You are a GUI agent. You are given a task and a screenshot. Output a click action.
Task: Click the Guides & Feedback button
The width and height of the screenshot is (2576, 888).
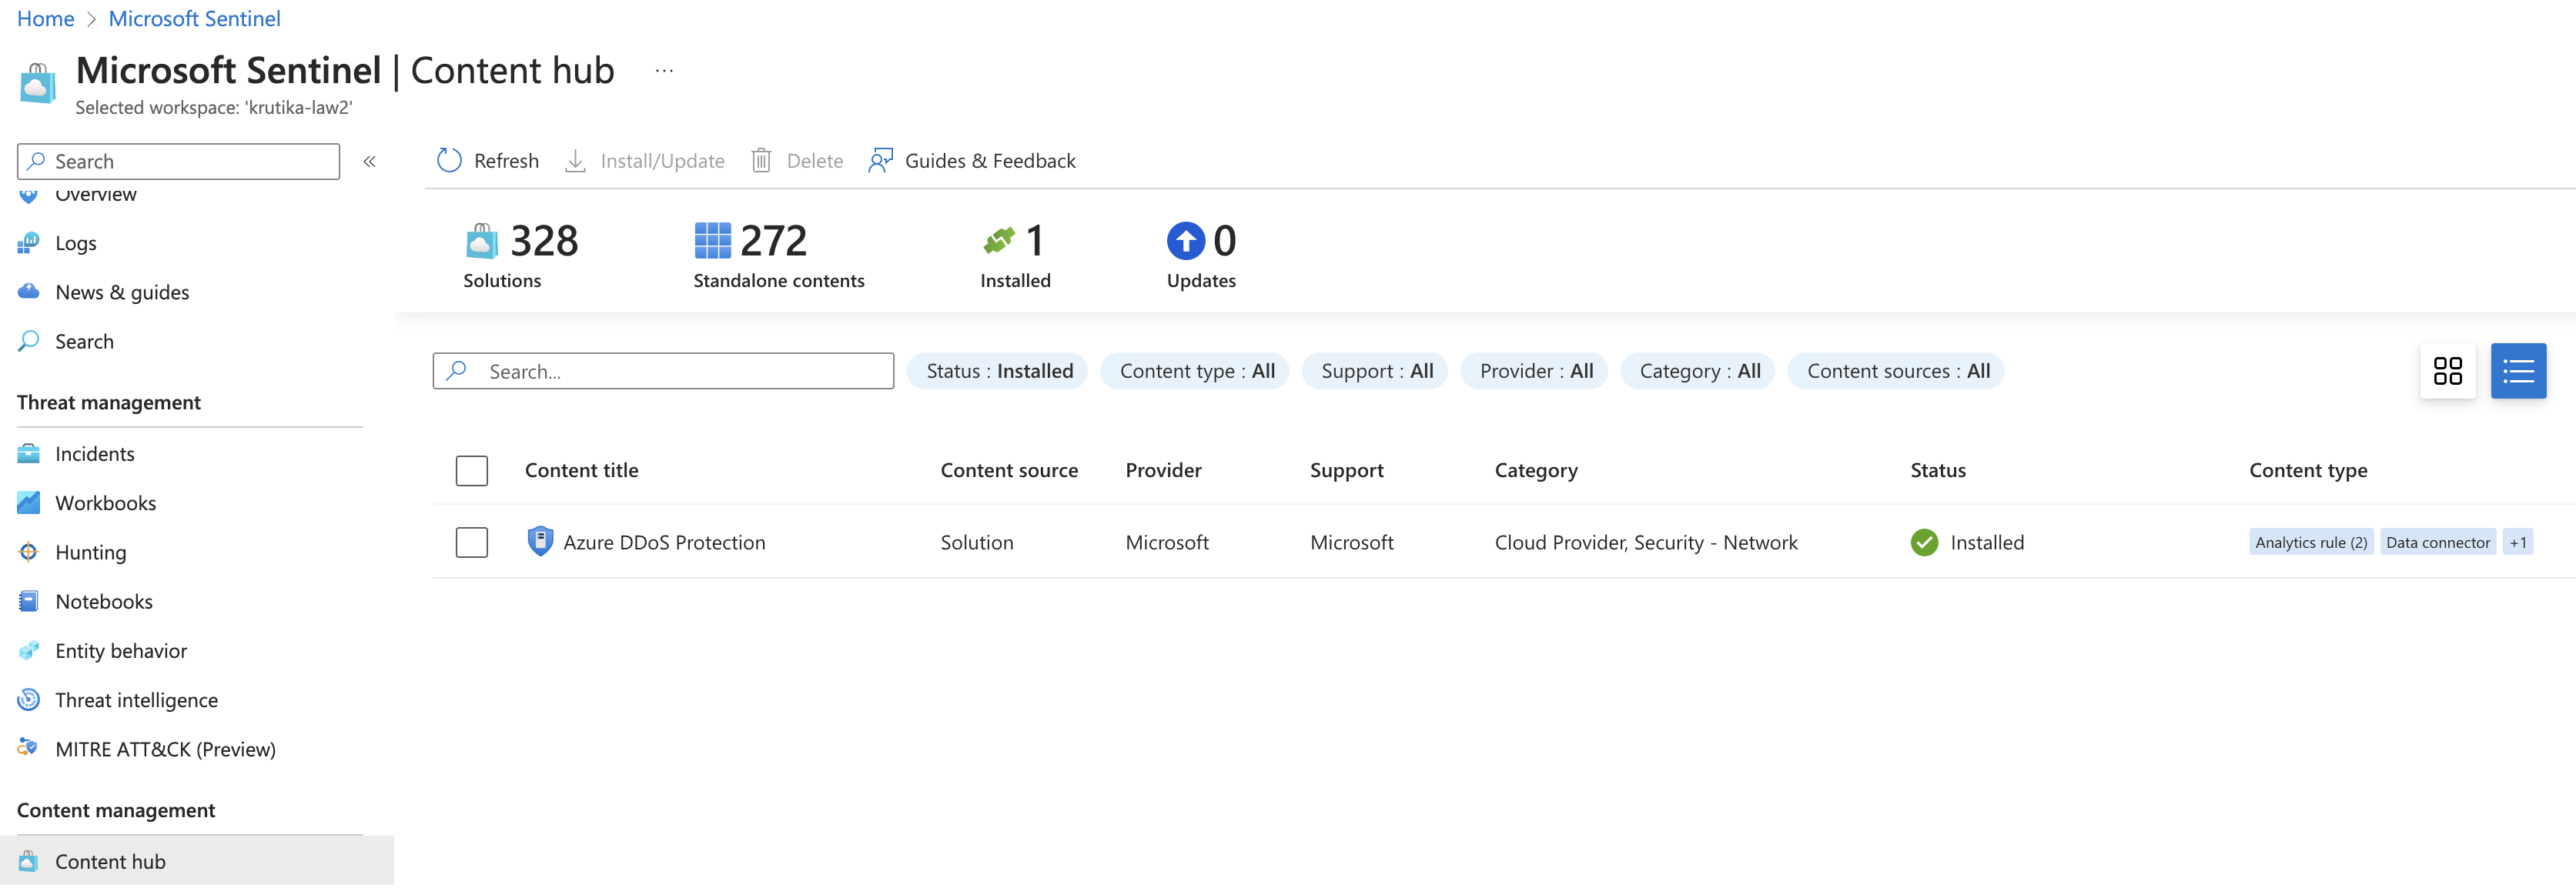click(x=971, y=160)
